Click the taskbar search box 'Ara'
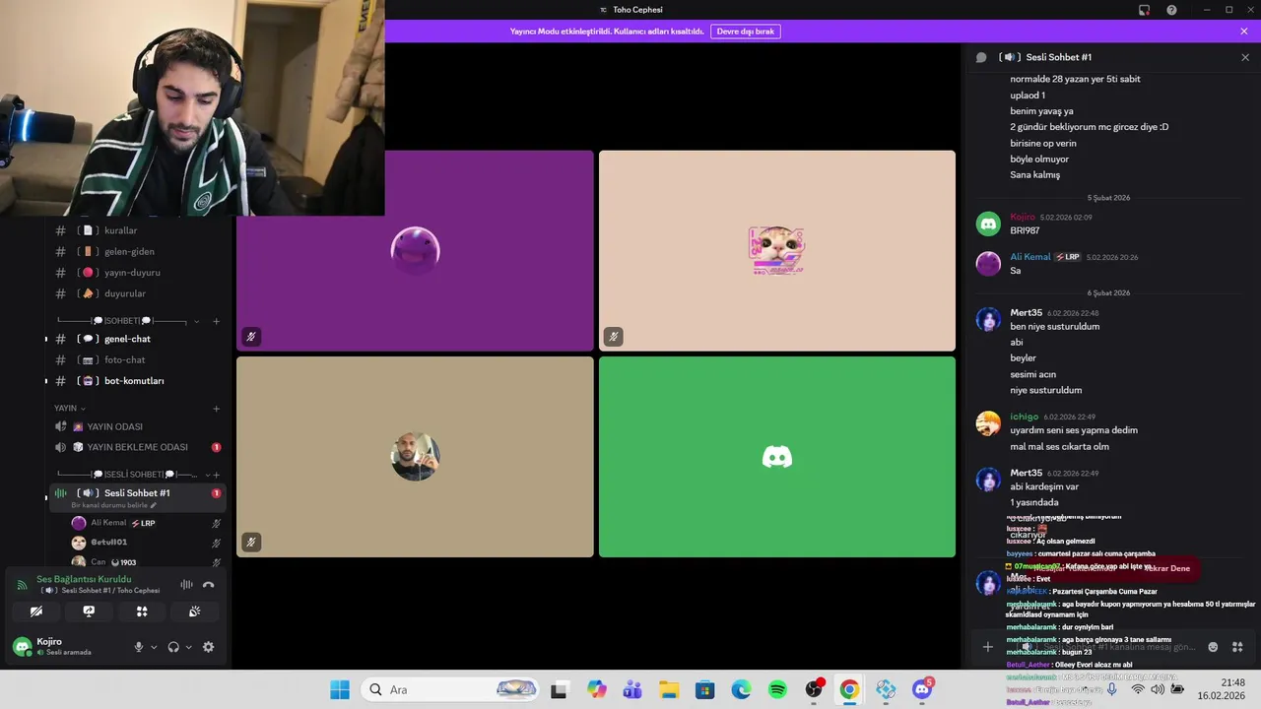 coord(450,689)
